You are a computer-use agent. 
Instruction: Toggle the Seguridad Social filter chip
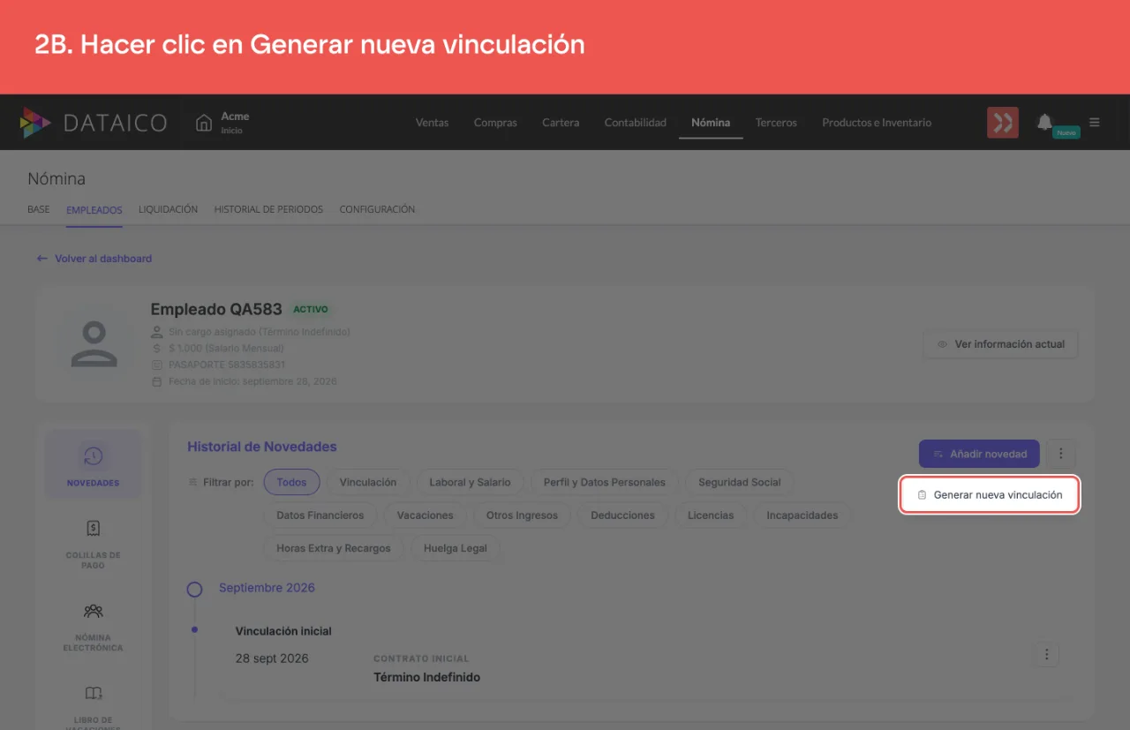point(740,482)
